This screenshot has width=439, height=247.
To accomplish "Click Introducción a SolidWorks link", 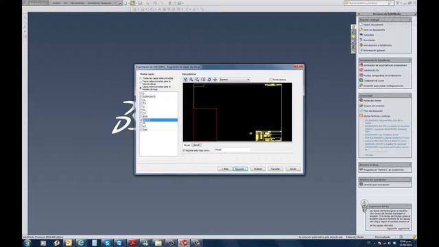I will pos(377,45).
